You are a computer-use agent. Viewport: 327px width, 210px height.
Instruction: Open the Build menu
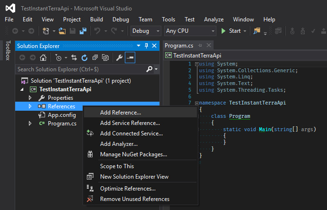(x=96, y=19)
